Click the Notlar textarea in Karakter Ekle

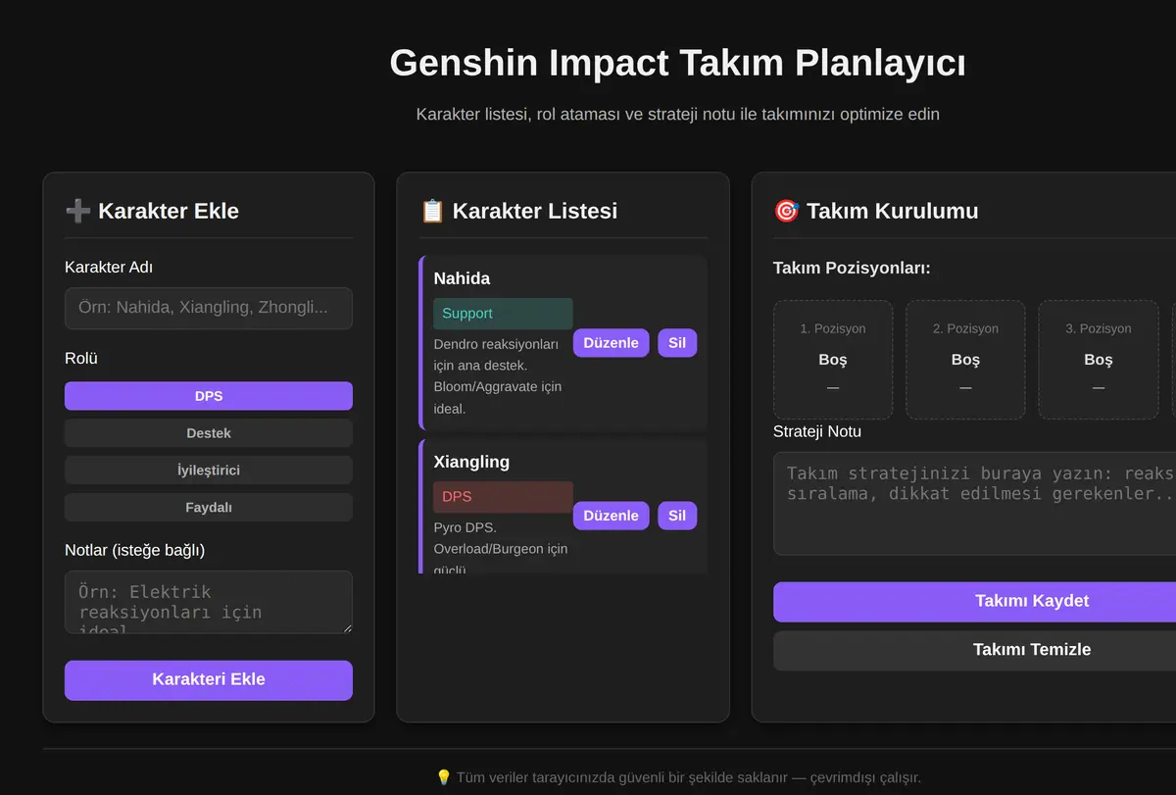[208, 602]
